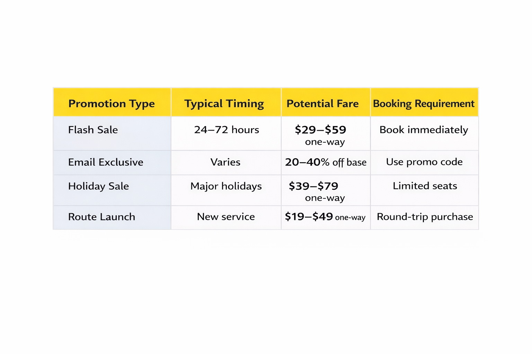532x354 pixels.
Task: Click the Holiday Sale row label
Action: (98, 186)
